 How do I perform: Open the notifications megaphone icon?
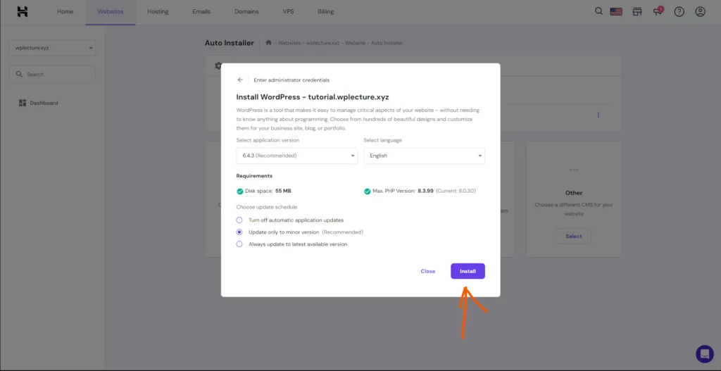[x=658, y=11]
